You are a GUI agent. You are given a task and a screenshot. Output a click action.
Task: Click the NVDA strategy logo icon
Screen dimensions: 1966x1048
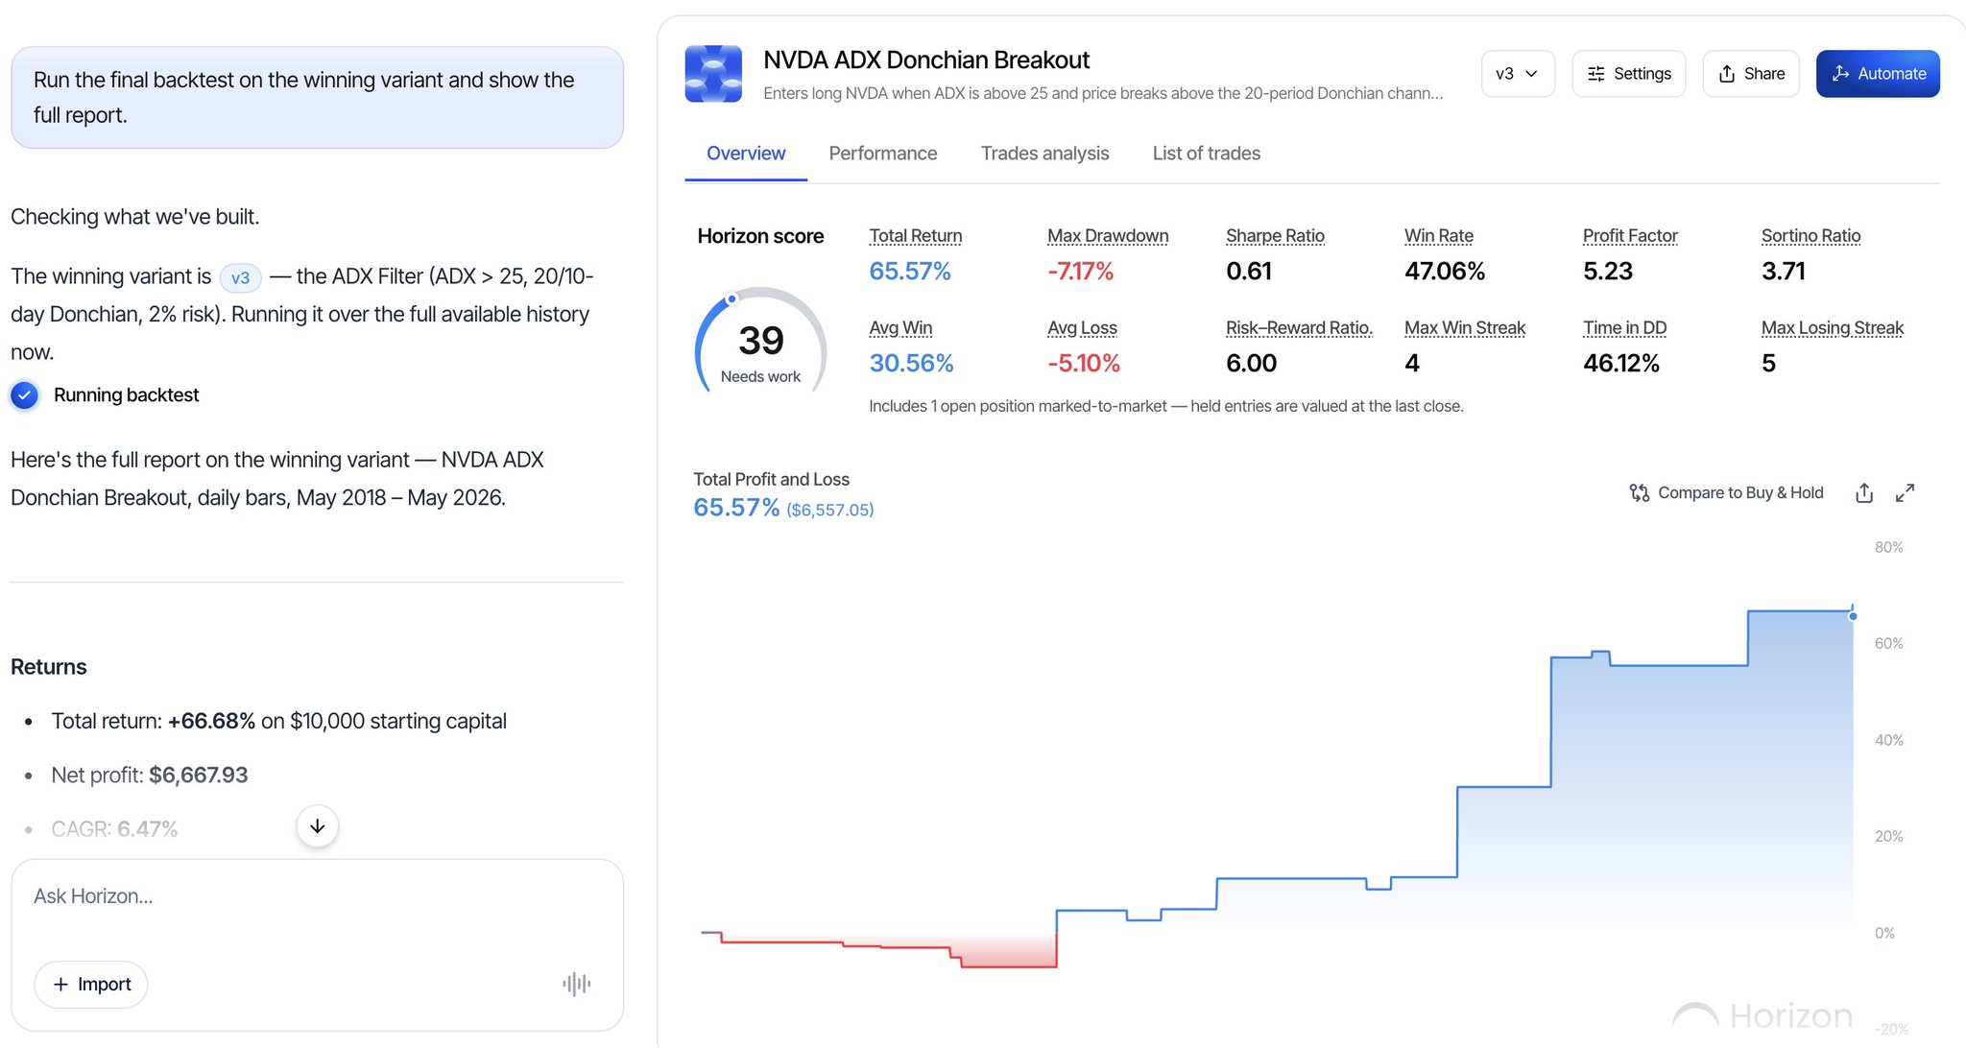click(713, 74)
